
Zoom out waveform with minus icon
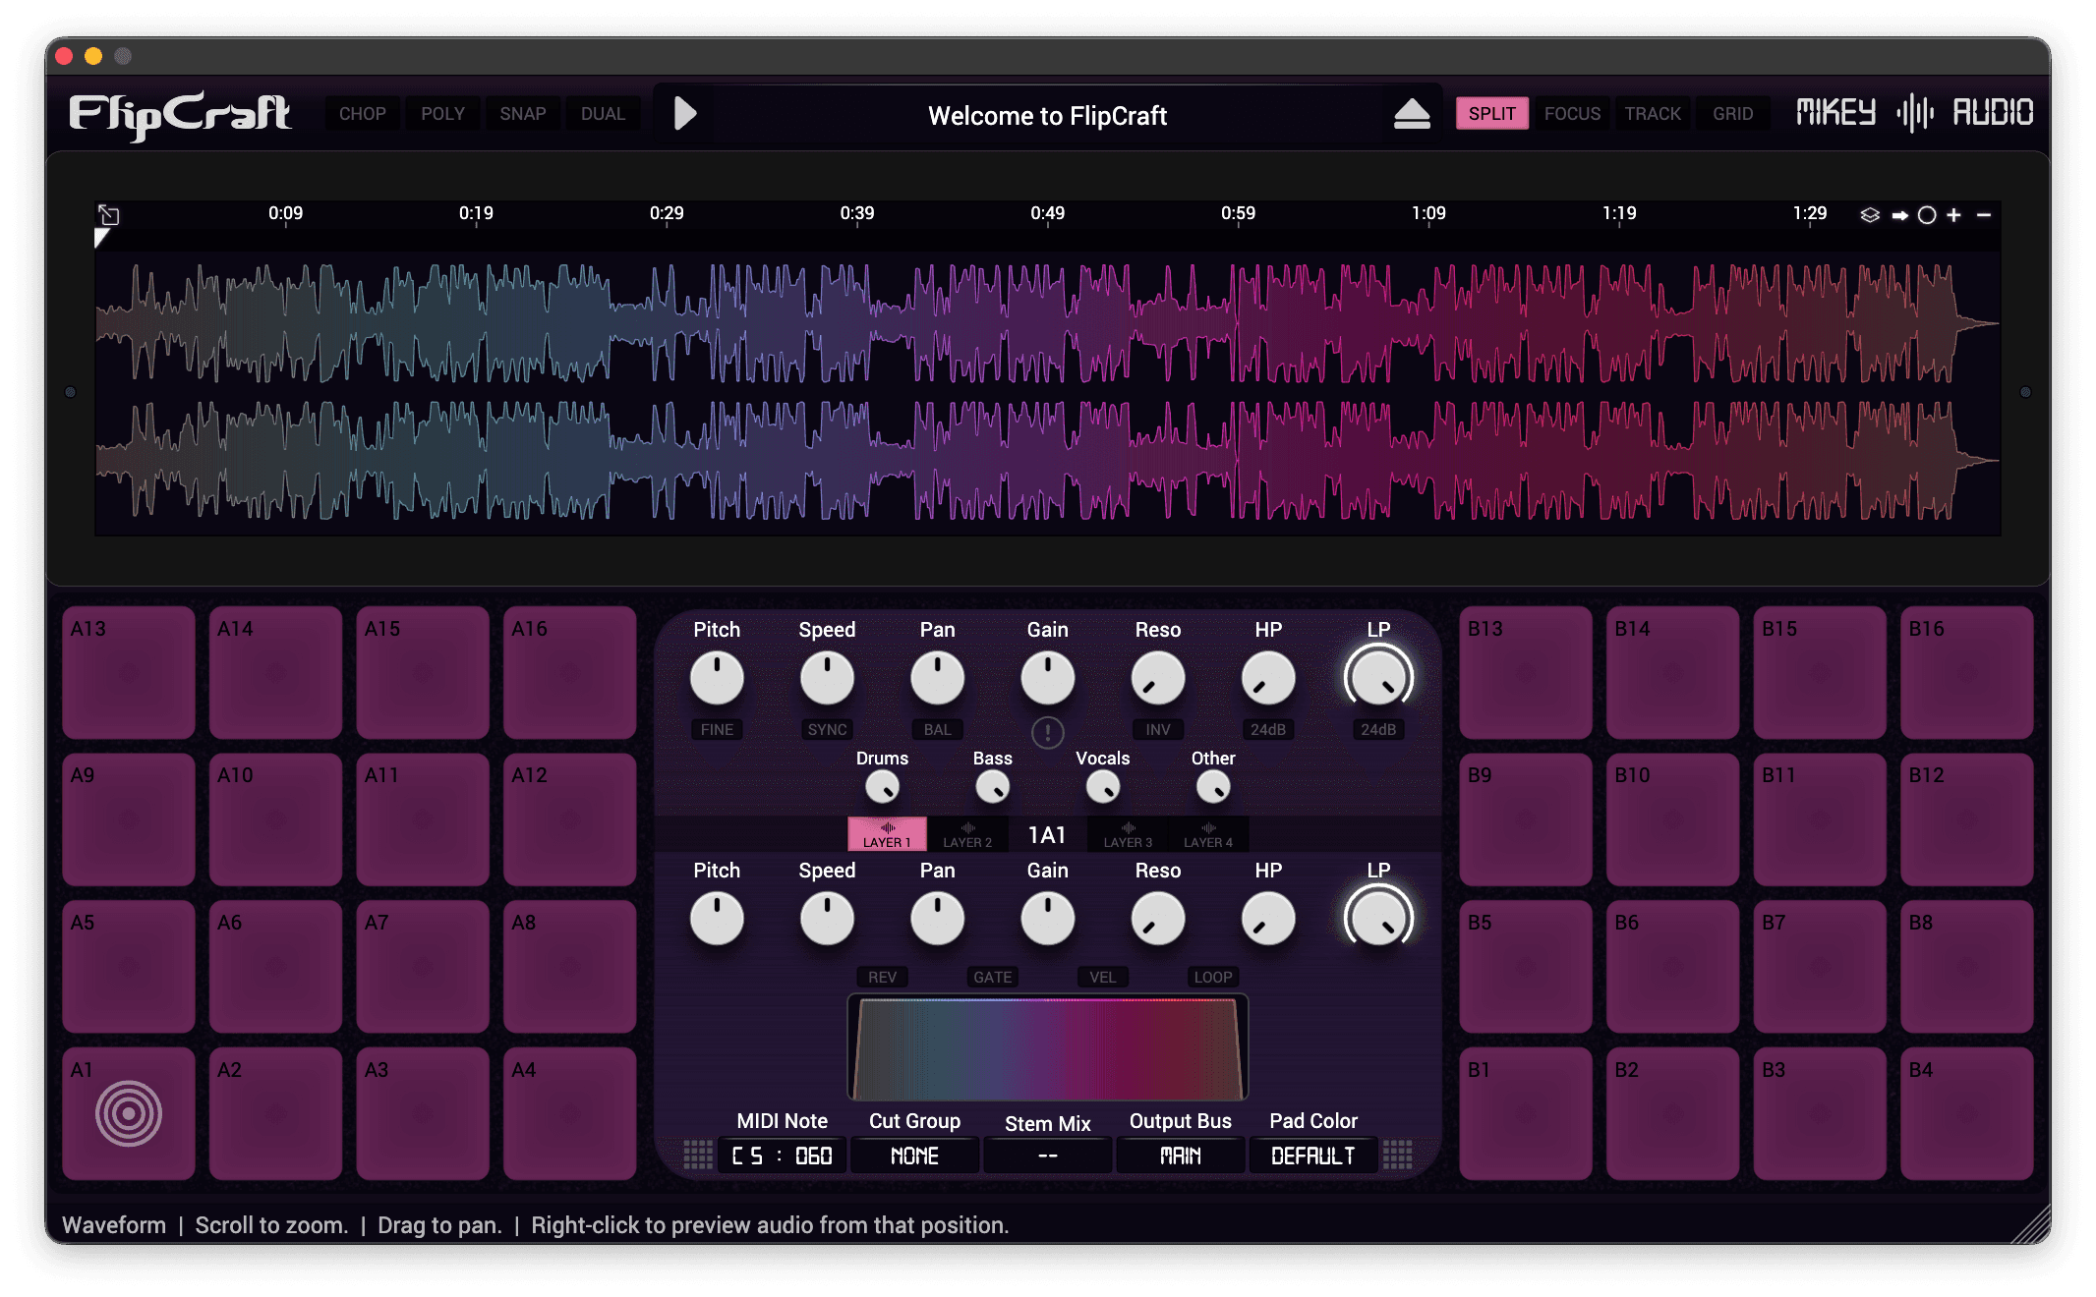(1984, 215)
